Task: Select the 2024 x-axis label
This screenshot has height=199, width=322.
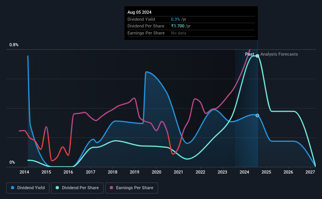Action: pyautogui.click(x=244, y=172)
